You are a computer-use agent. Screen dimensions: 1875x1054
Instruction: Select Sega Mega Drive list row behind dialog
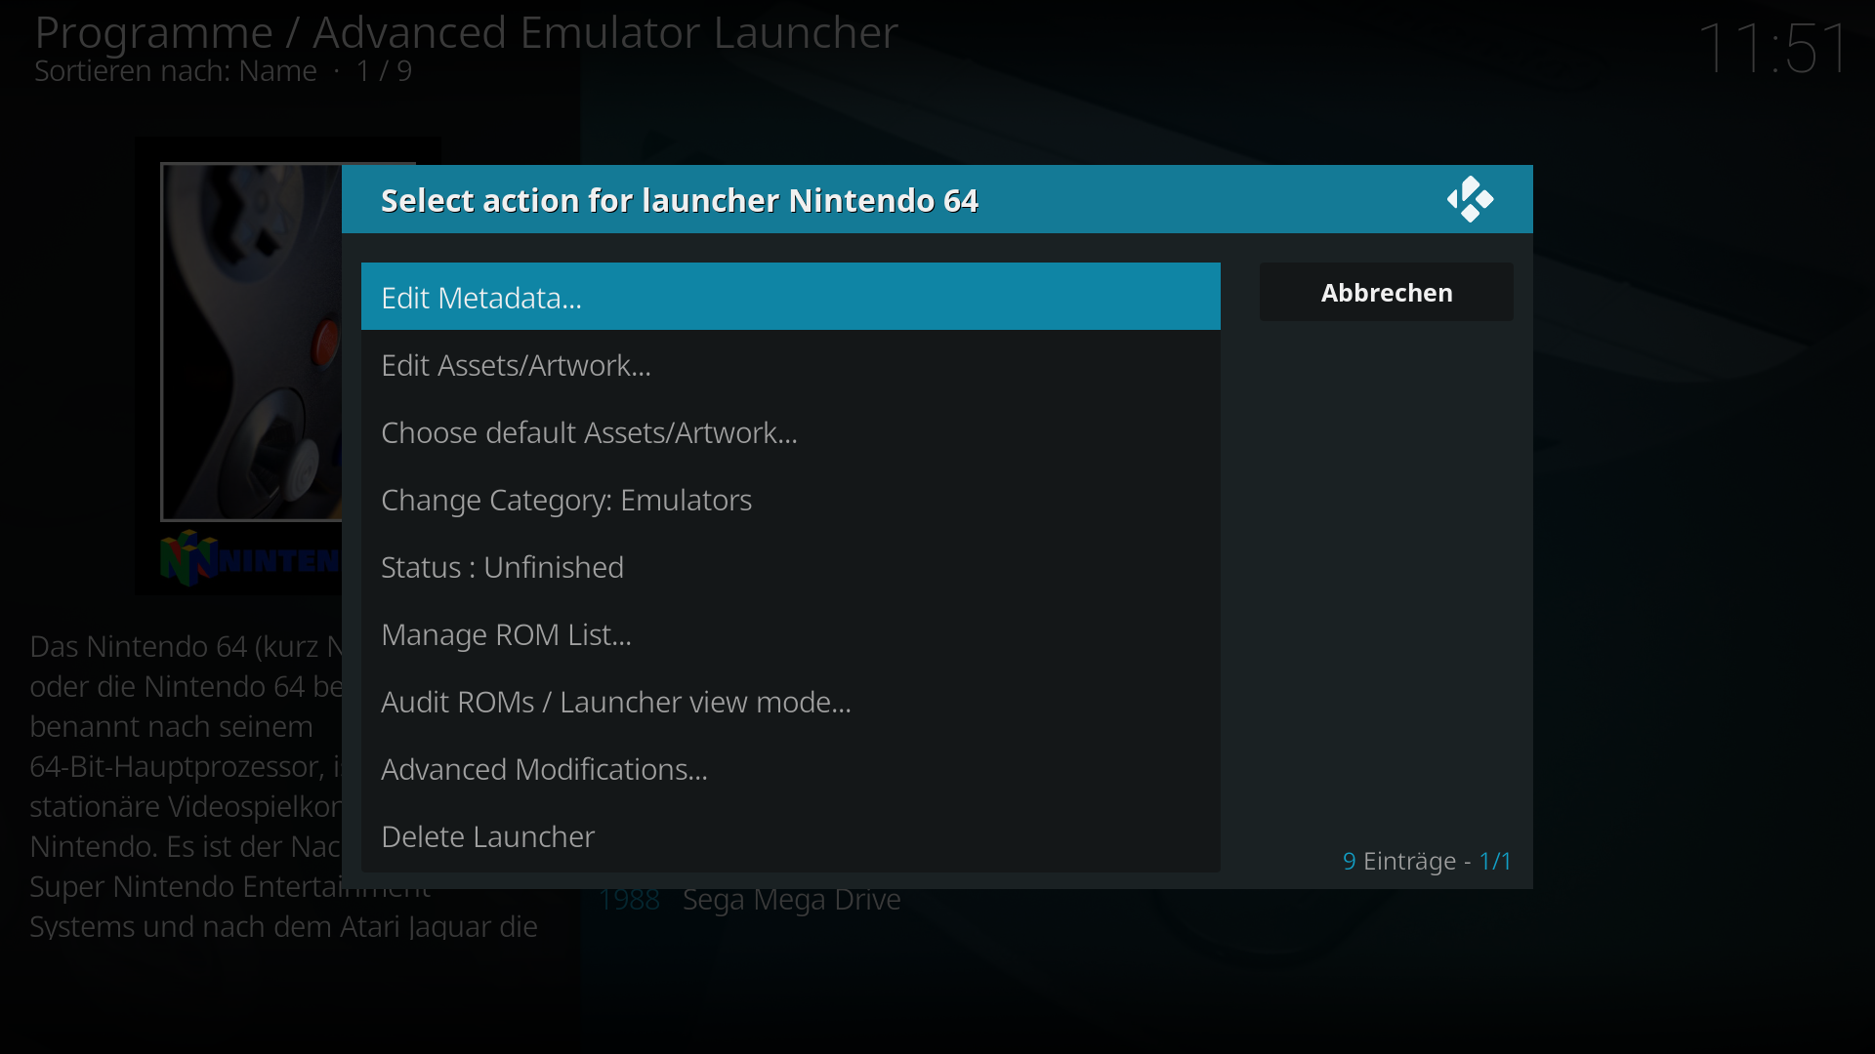[x=749, y=899]
